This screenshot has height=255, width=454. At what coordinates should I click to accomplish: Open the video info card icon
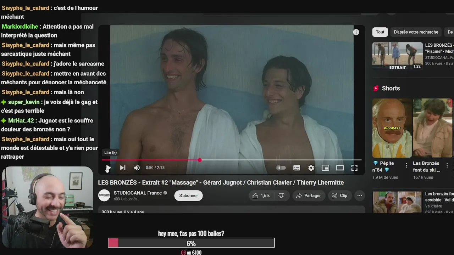coord(356,32)
